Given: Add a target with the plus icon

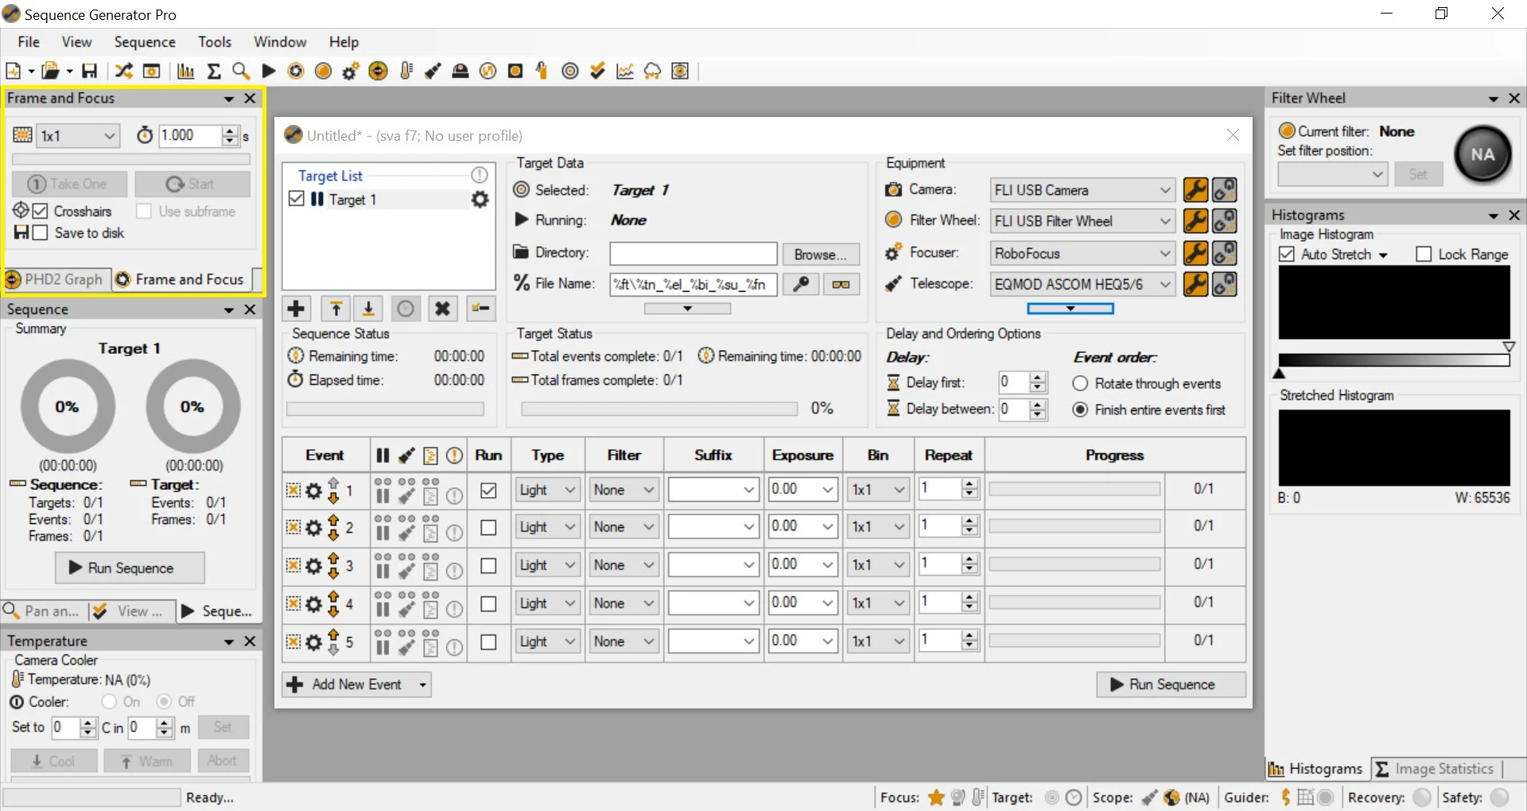Looking at the screenshot, I should 297,308.
